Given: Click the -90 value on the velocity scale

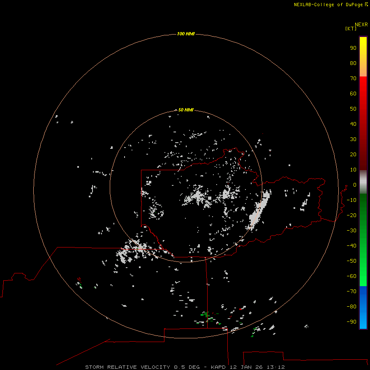Looking at the screenshot, I should (x=351, y=321).
